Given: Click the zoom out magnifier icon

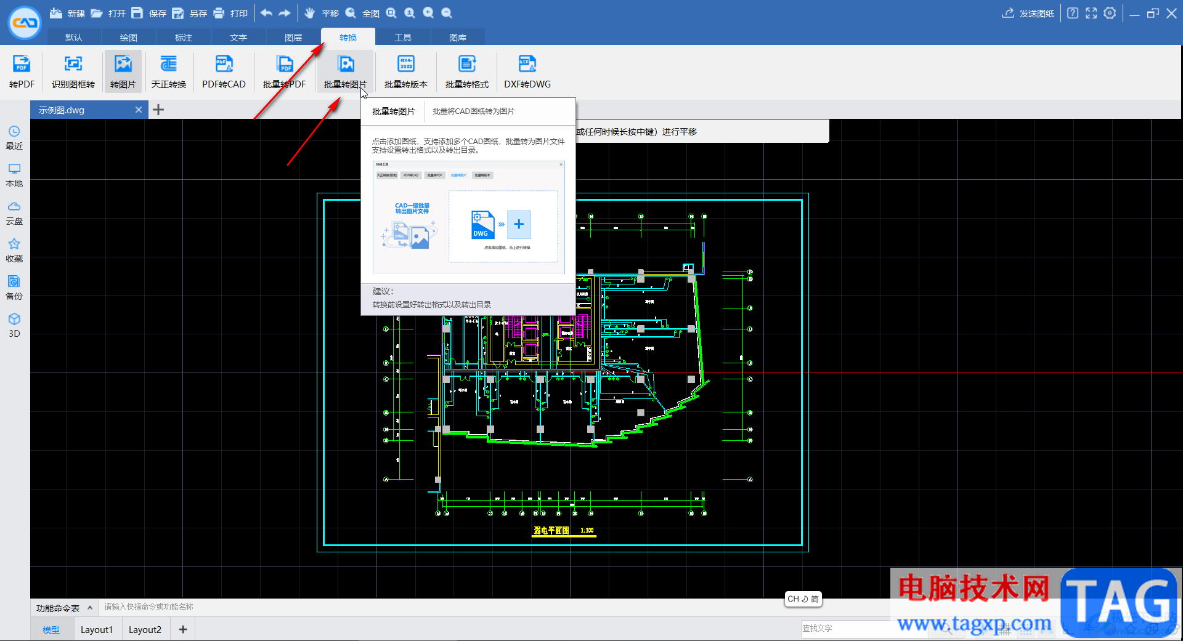Looking at the screenshot, I should tap(447, 13).
